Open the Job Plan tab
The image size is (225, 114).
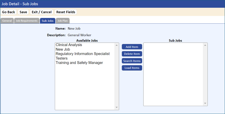coord(63,21)
